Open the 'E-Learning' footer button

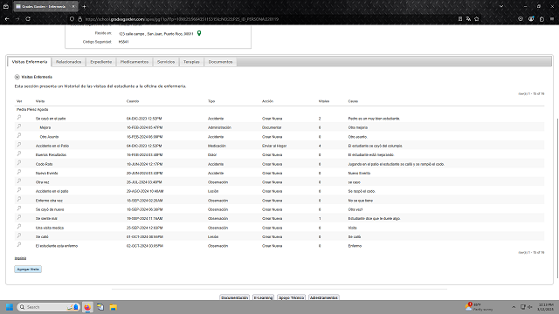pyautogui.click(x=263, y=297)
